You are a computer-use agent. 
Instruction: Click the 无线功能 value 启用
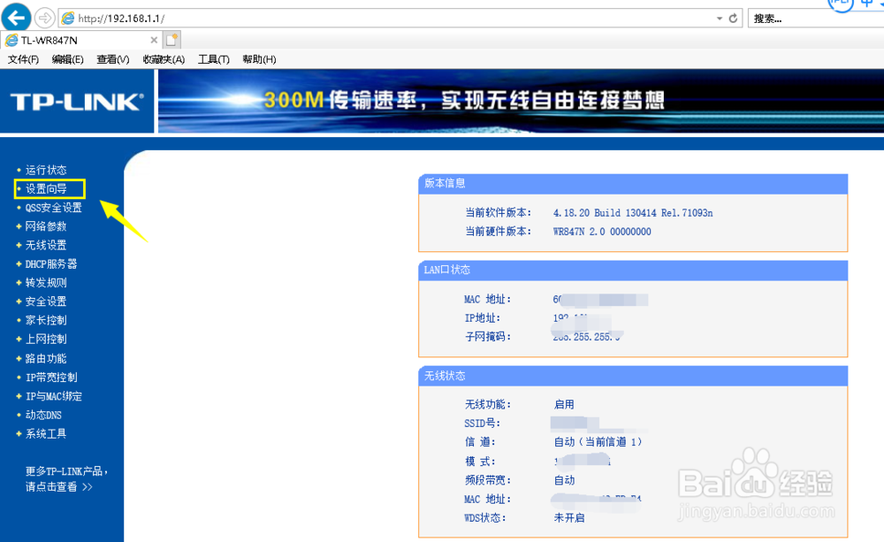pos(564,404)
